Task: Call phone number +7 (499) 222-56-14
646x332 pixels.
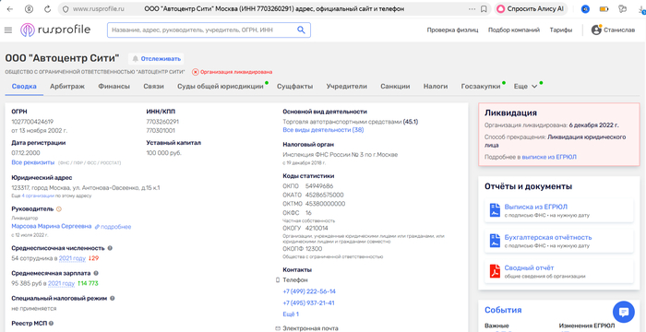Action: pyautogui.click(x=309, y=291)
